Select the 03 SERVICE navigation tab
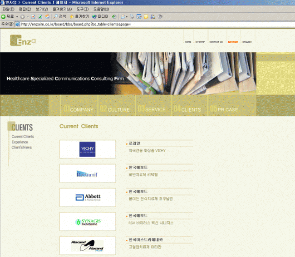This screenshot has width=295, height=257. point(152,109)
